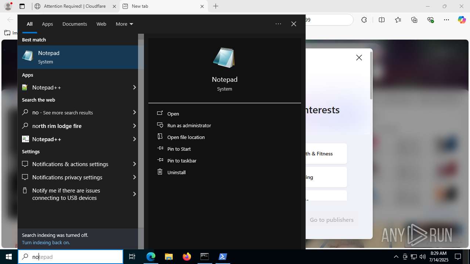Open Edge Browser essentials icon
The width and height of the screenshot is (470, 264).
click(x=430, y=20)
